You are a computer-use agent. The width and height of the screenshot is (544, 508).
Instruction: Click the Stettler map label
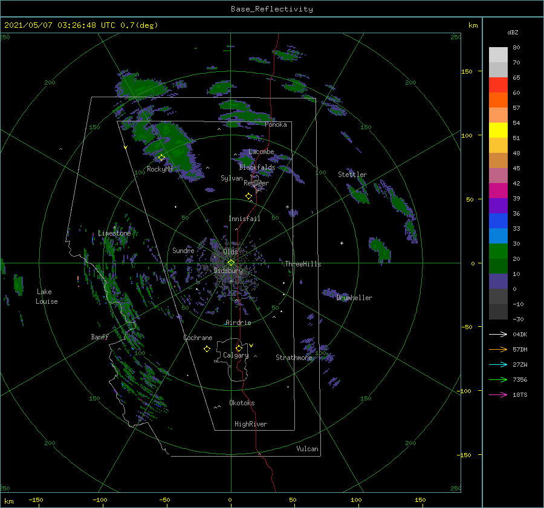(x=352, y=175)
